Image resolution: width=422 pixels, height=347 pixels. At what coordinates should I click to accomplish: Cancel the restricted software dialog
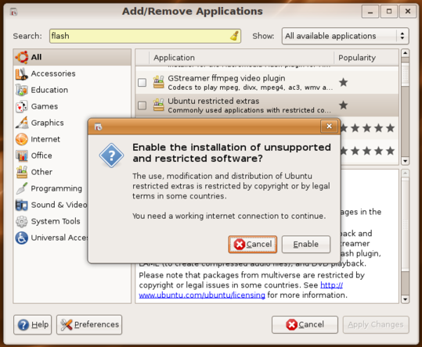pos(252,244)
